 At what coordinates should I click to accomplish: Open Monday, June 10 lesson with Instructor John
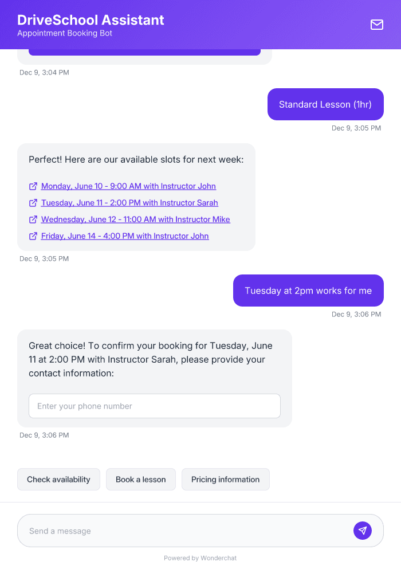(x=128, y=186)
